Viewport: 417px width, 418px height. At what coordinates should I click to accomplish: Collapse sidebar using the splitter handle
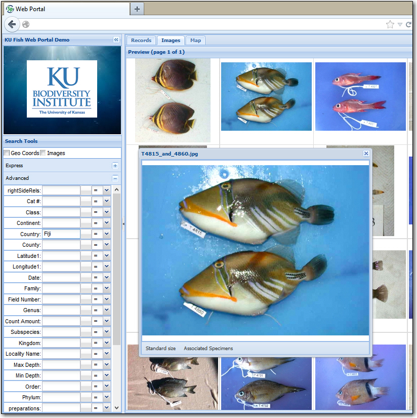pos(123,223)
